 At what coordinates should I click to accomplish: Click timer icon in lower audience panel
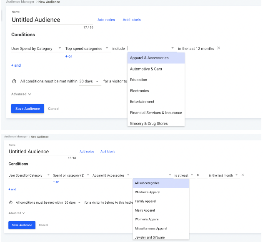tap(11, 202)
